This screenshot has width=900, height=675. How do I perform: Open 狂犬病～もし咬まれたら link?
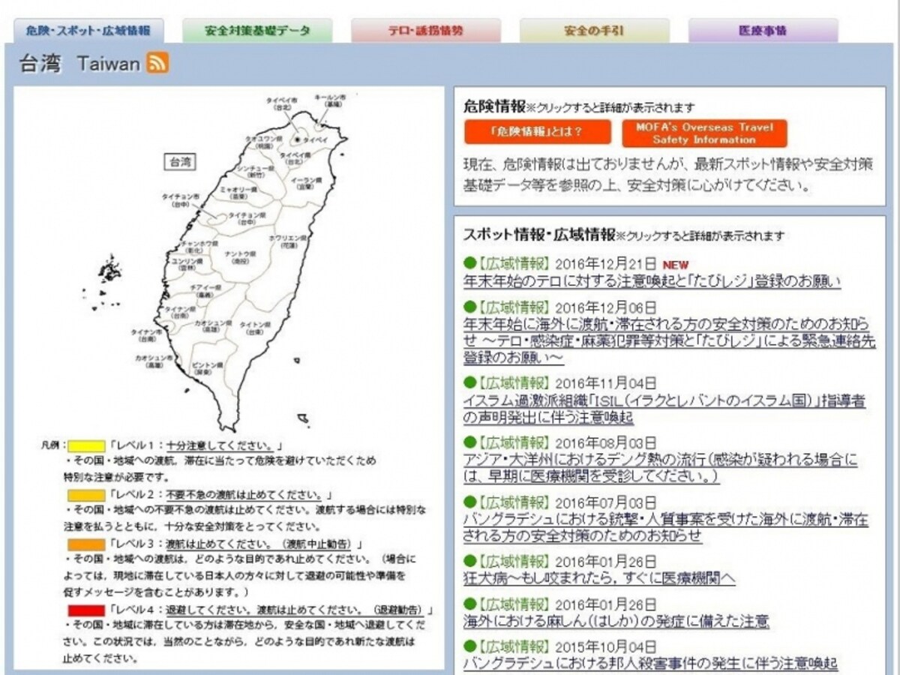(599, 578)
